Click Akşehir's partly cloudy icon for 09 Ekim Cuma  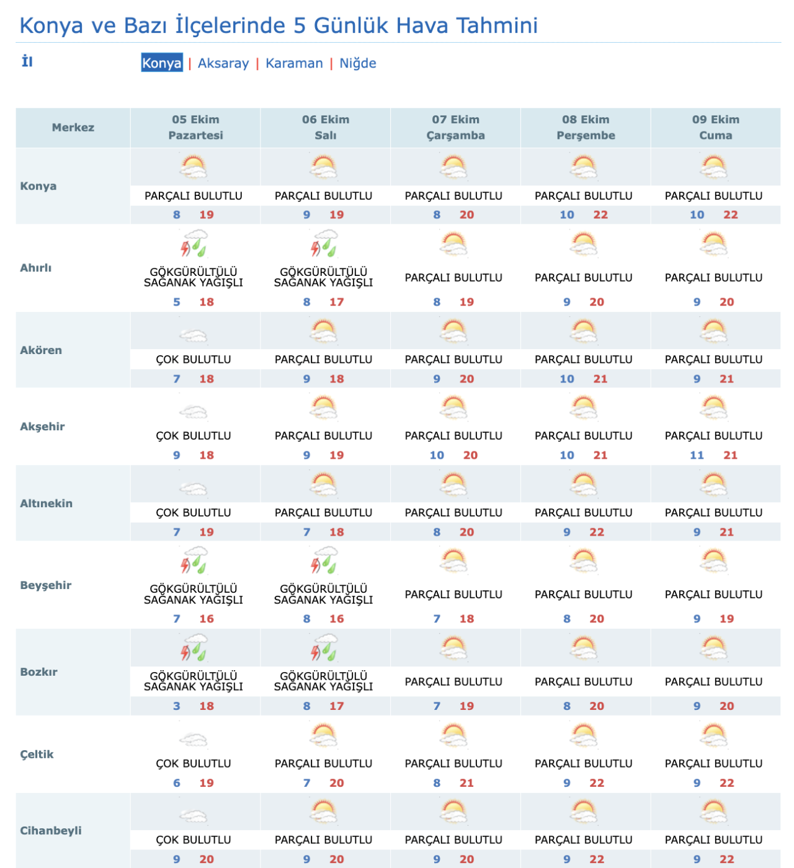click(x=714, y=408)
